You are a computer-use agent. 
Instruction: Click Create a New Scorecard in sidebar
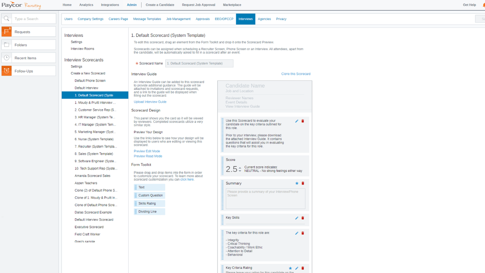click(88, 73)
